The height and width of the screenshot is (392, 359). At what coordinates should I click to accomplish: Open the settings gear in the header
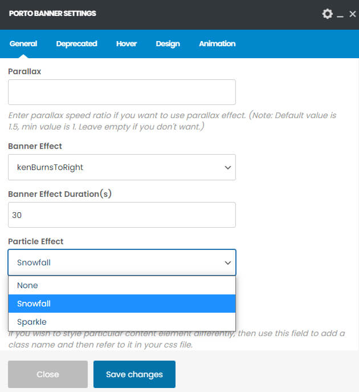coord(327,14)
